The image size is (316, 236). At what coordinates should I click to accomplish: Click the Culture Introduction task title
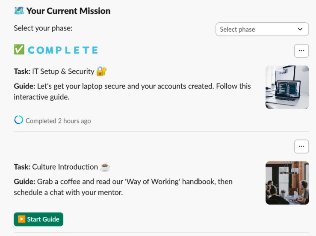pos(65,167)
